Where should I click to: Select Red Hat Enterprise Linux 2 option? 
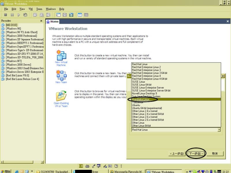tap(176, 67)
